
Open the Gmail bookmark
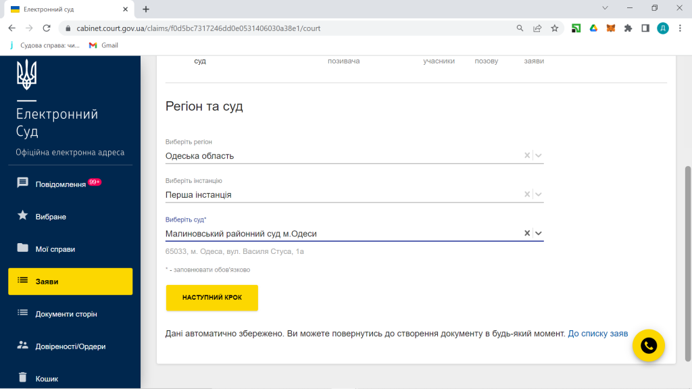point(103,45)
